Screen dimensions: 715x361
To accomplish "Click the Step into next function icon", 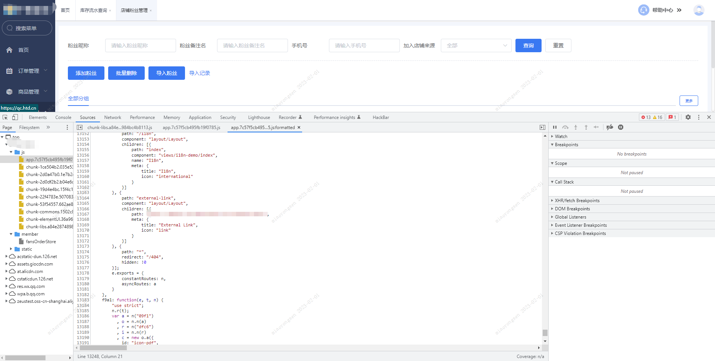I will (x=576, y=127).
